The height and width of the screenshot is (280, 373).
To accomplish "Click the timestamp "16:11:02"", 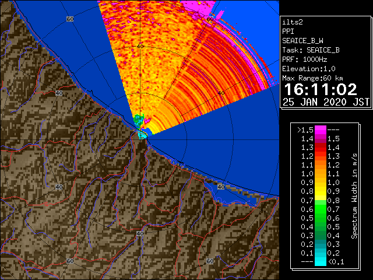I will pos(321,89).
